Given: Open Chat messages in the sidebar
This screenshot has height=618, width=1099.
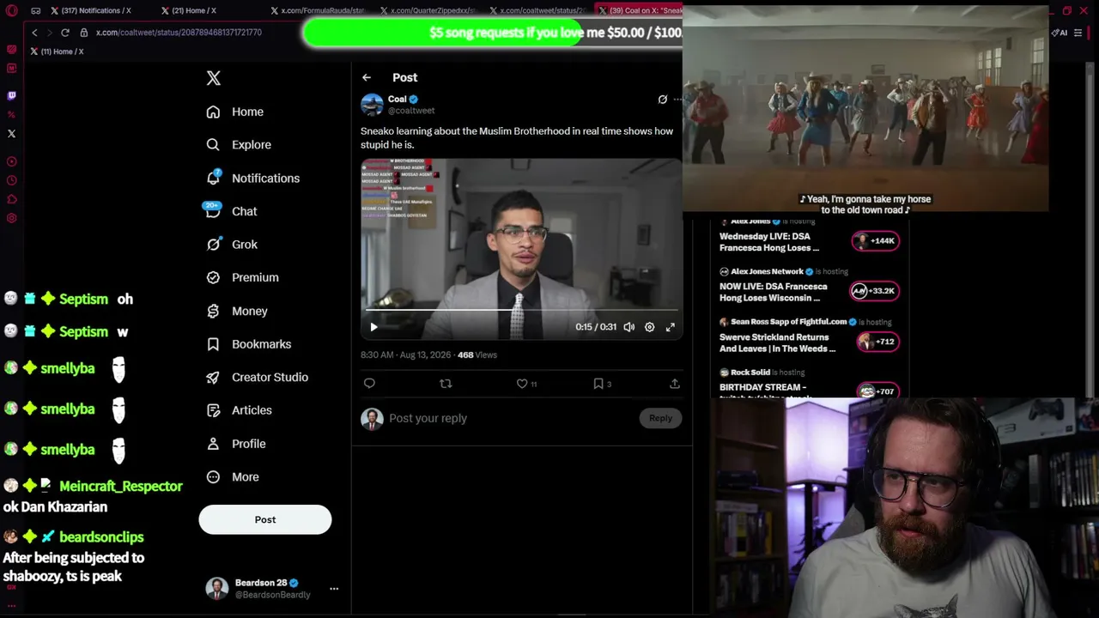Looking at the screenshot, I should (232, 211).
